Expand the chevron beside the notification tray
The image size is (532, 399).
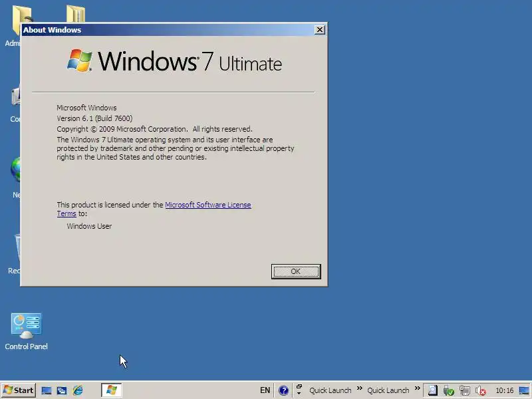(418, 388)
